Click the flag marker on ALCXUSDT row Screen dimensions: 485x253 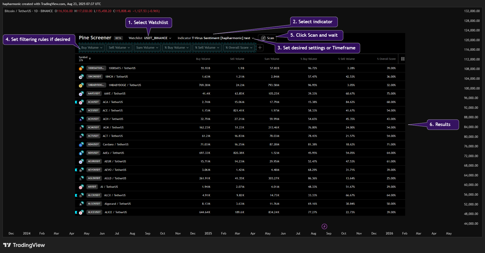click(x=76, y=195)
